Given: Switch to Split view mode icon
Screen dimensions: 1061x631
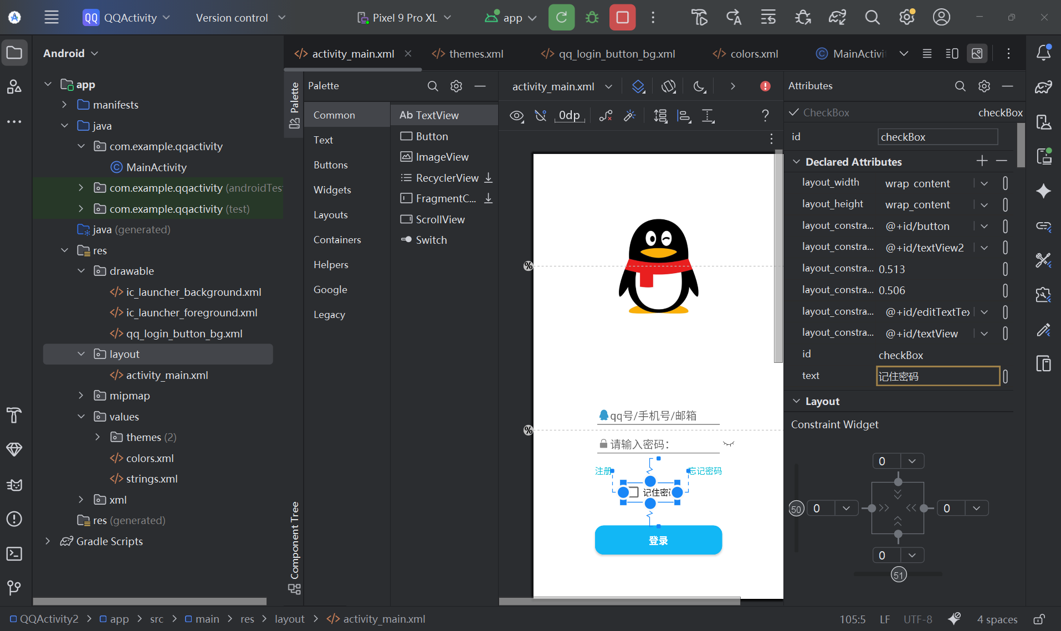Looking at the screenshot, I should tap(952, 53).
